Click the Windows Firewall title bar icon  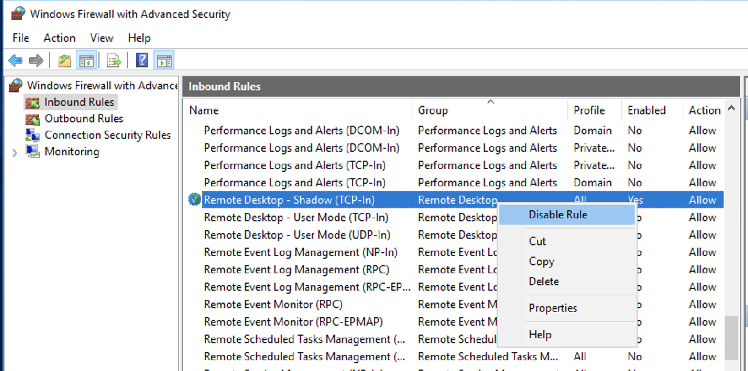pyautogui.click(x=18, y=13)
